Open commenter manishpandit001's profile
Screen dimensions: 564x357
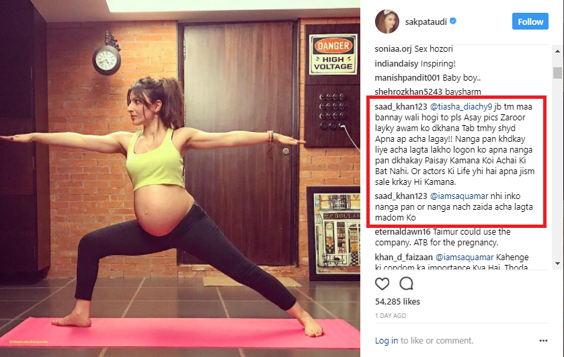tap(407, 78)
